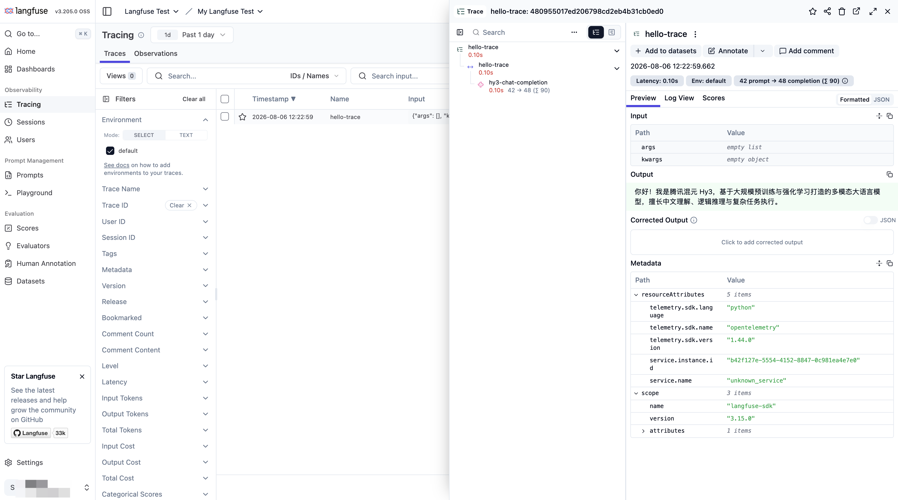
Task: Open the Langfuse Test organization dropdown
Action: point(152,11)
